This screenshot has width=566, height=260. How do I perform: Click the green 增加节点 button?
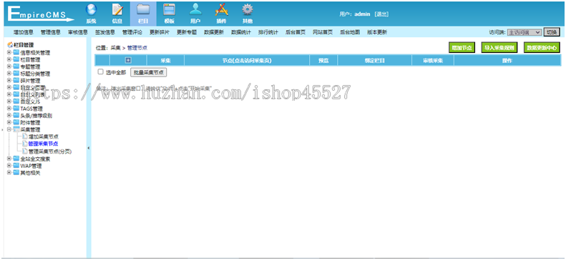tap(462, 48)
